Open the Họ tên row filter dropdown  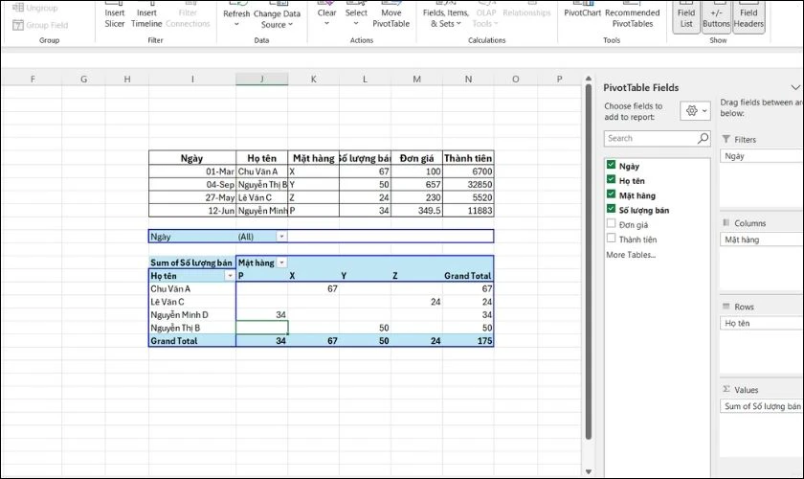tap(230, 276)
